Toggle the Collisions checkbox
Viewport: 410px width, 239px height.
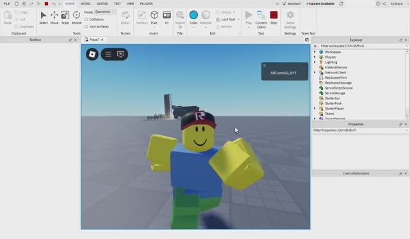[x=86, y=19]
